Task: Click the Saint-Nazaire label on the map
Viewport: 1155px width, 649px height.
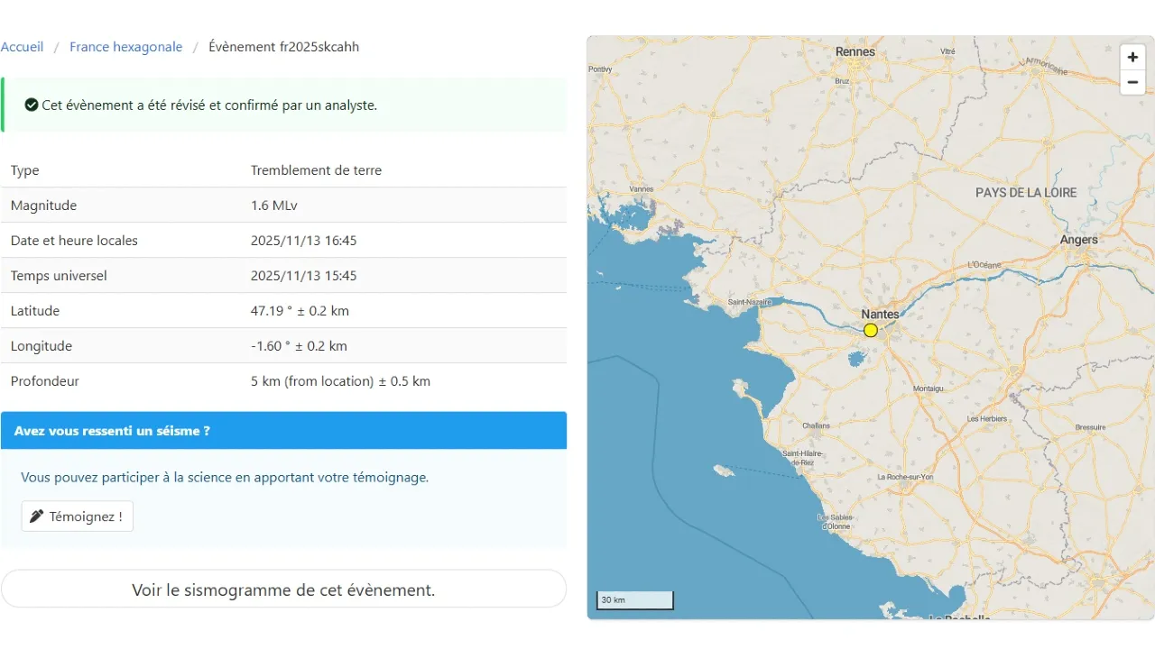Action: click(x=748, y=302)
